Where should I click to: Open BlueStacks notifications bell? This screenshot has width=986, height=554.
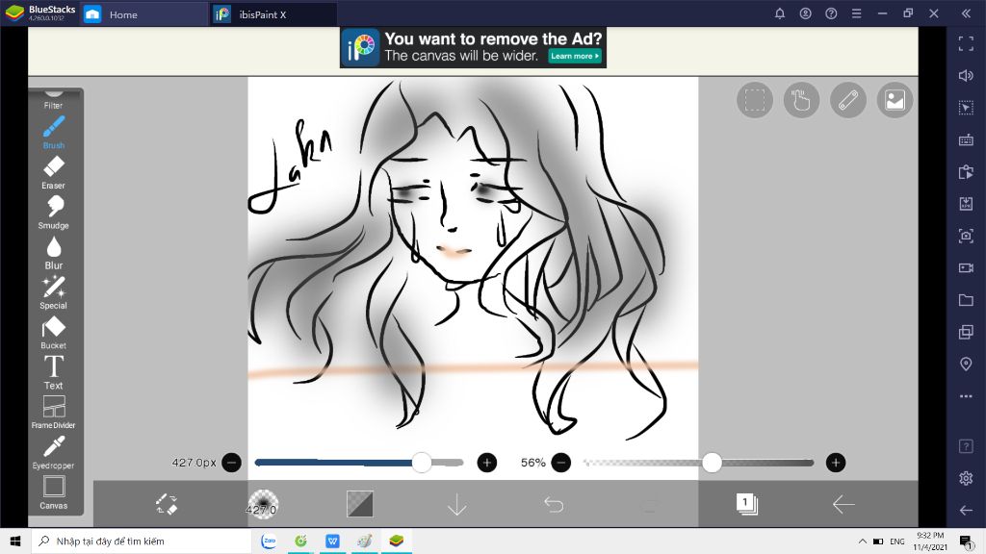(780, 13)
